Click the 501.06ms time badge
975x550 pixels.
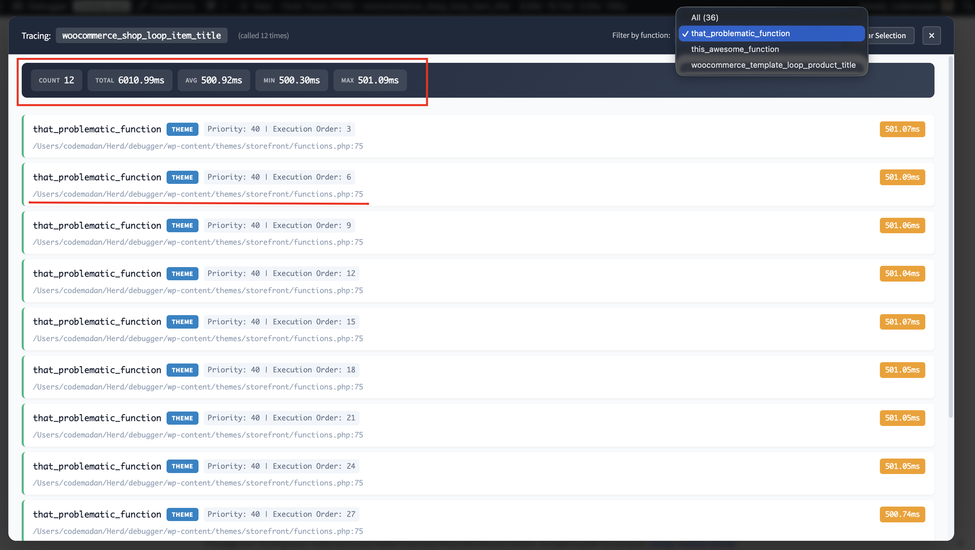point(902,225)
